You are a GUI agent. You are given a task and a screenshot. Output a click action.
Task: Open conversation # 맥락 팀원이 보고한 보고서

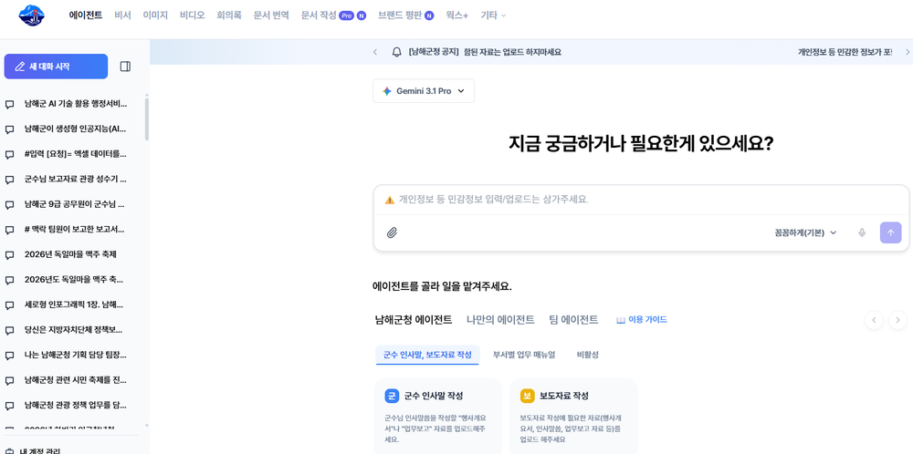tap(76, 229)
